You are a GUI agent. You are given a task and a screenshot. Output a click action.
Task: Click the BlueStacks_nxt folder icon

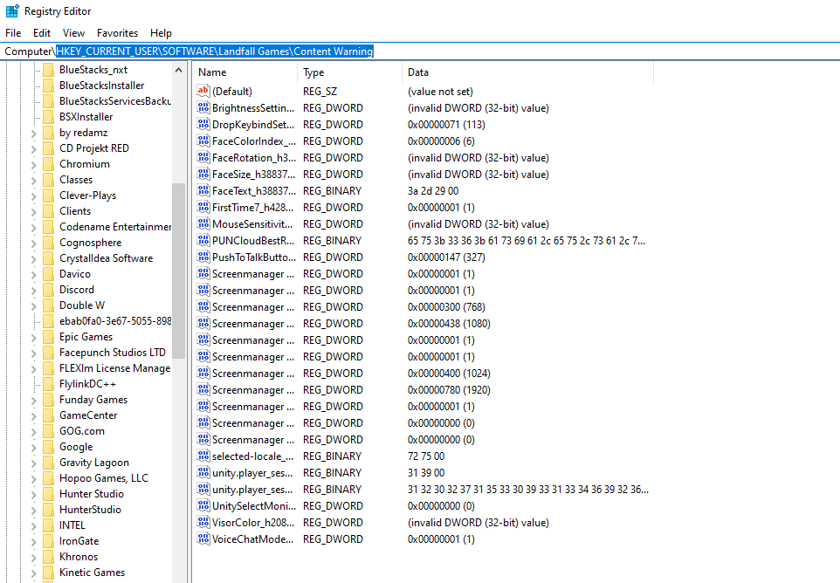pyautogui.click(x=48, y=70)
